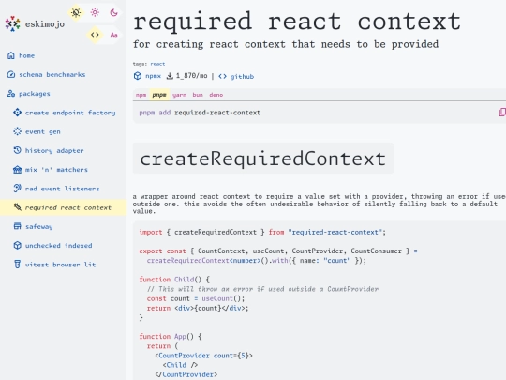Click the github code brackets icon
Image resolution: width=506 pixels, height=380 pixels.
tap(222, 76)
